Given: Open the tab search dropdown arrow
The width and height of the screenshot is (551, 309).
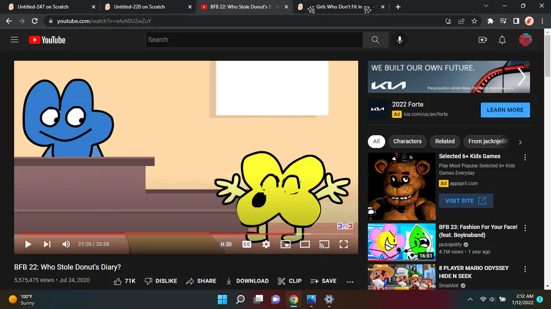Looking at the screenshot, I should 486,6.
